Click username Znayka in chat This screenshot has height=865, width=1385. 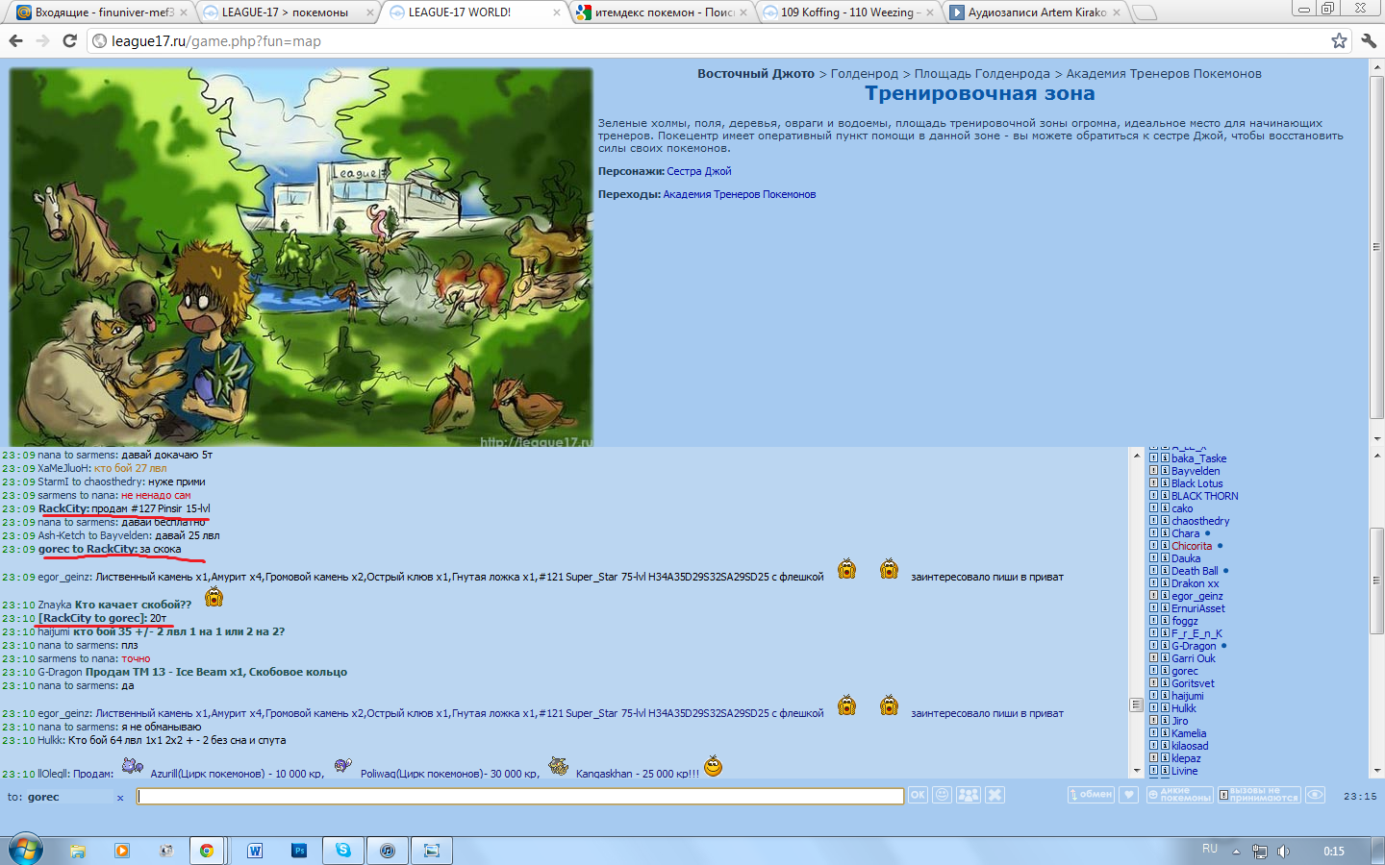tap(55, 605)
